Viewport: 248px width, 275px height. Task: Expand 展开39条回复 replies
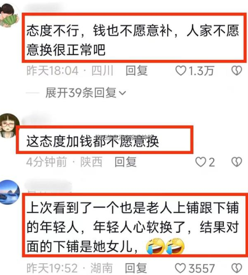tap(86, 93)
